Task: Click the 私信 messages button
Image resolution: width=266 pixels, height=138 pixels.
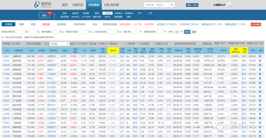Action: pos(195,5)
